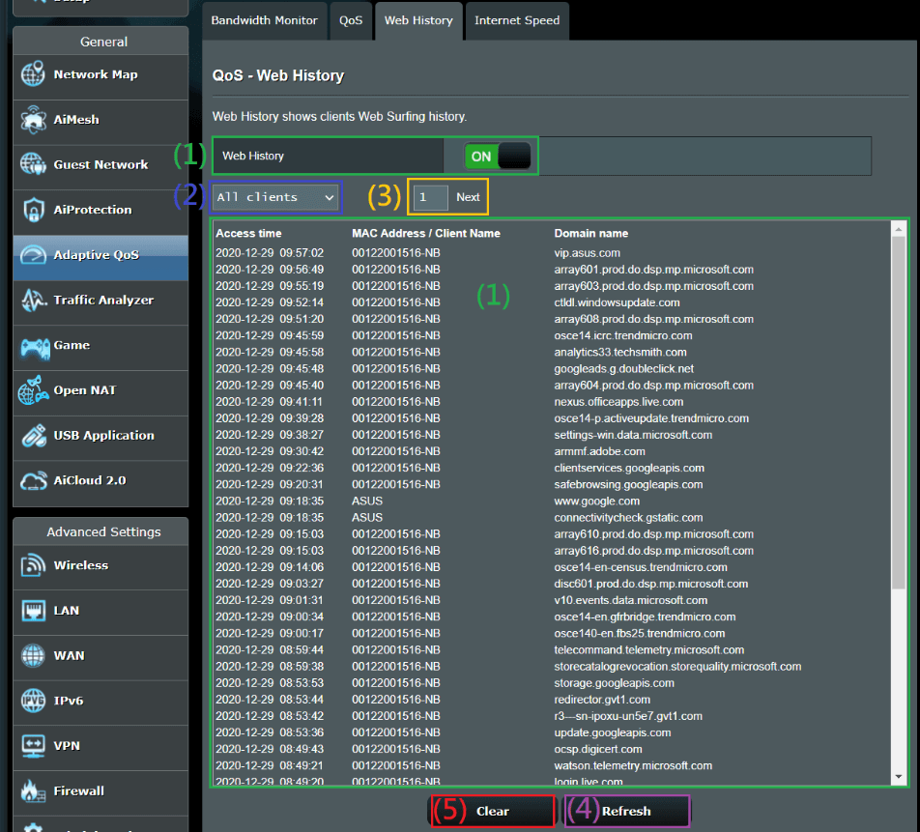Click the history list scrollbar thumb
Screen dimensions: 920x832
click(899, 413)
